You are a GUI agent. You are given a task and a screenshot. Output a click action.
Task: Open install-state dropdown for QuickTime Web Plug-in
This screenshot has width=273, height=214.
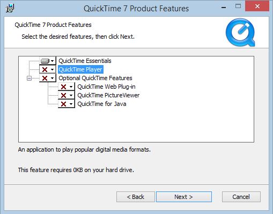(71, 87)
